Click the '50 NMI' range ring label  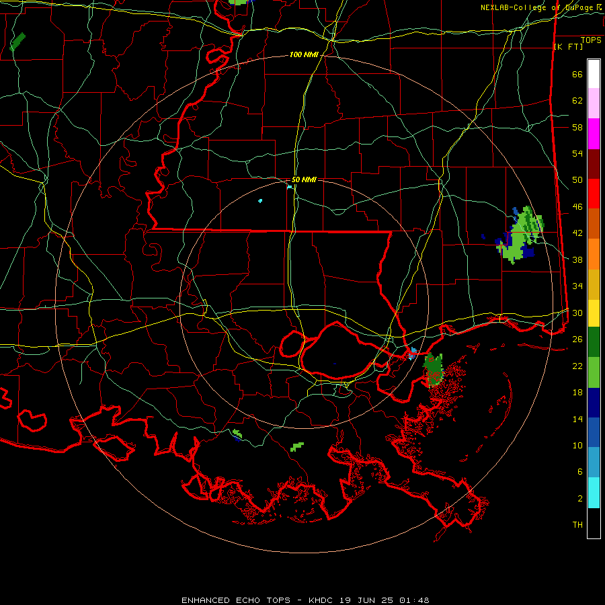point(304,179)
